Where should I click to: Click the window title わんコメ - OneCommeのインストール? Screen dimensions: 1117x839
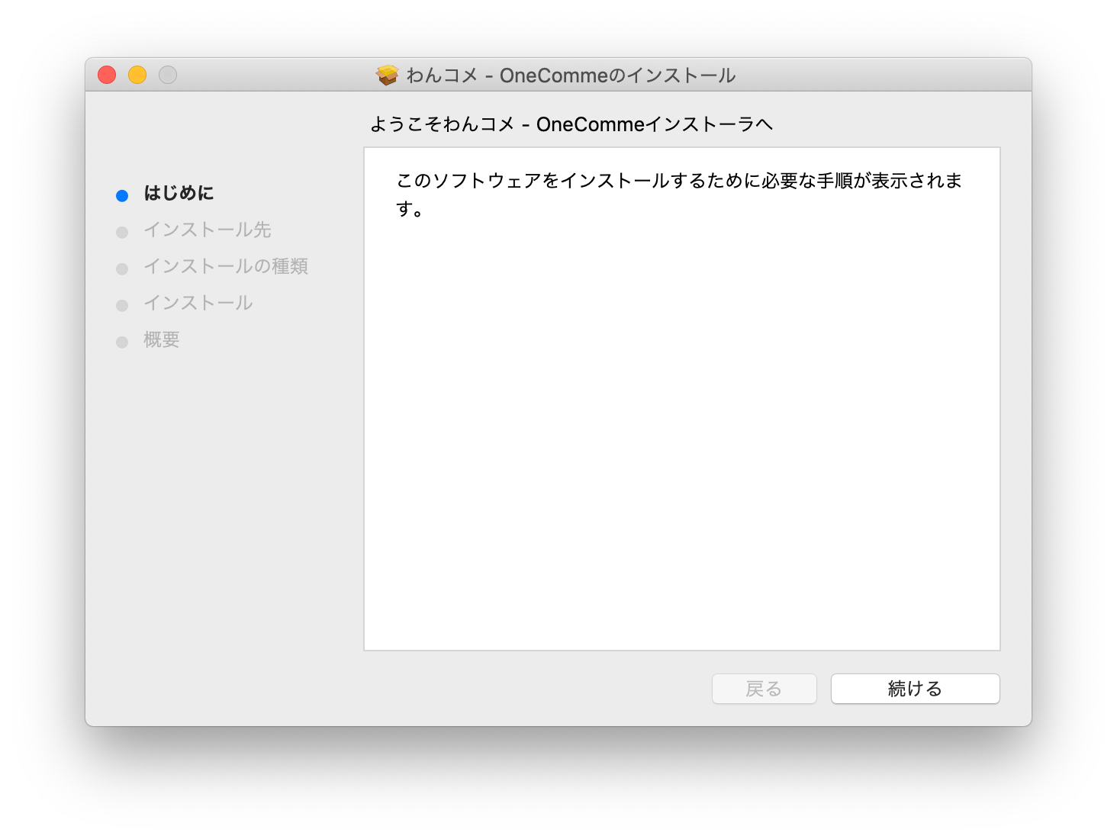pos(571,76)
